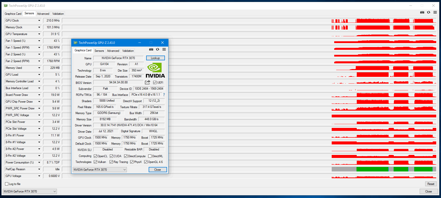Open the Power Consumption (%) dropdown arrow

point(39,162)
